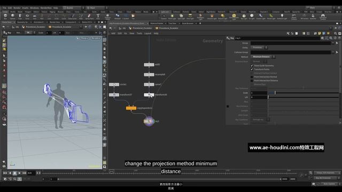Screen dimensions: 342x192
Task: Switch to the Render View tab
Action: click(x=55, y=22)
